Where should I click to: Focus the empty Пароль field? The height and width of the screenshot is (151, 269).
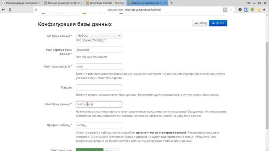(x=99, y=88)
